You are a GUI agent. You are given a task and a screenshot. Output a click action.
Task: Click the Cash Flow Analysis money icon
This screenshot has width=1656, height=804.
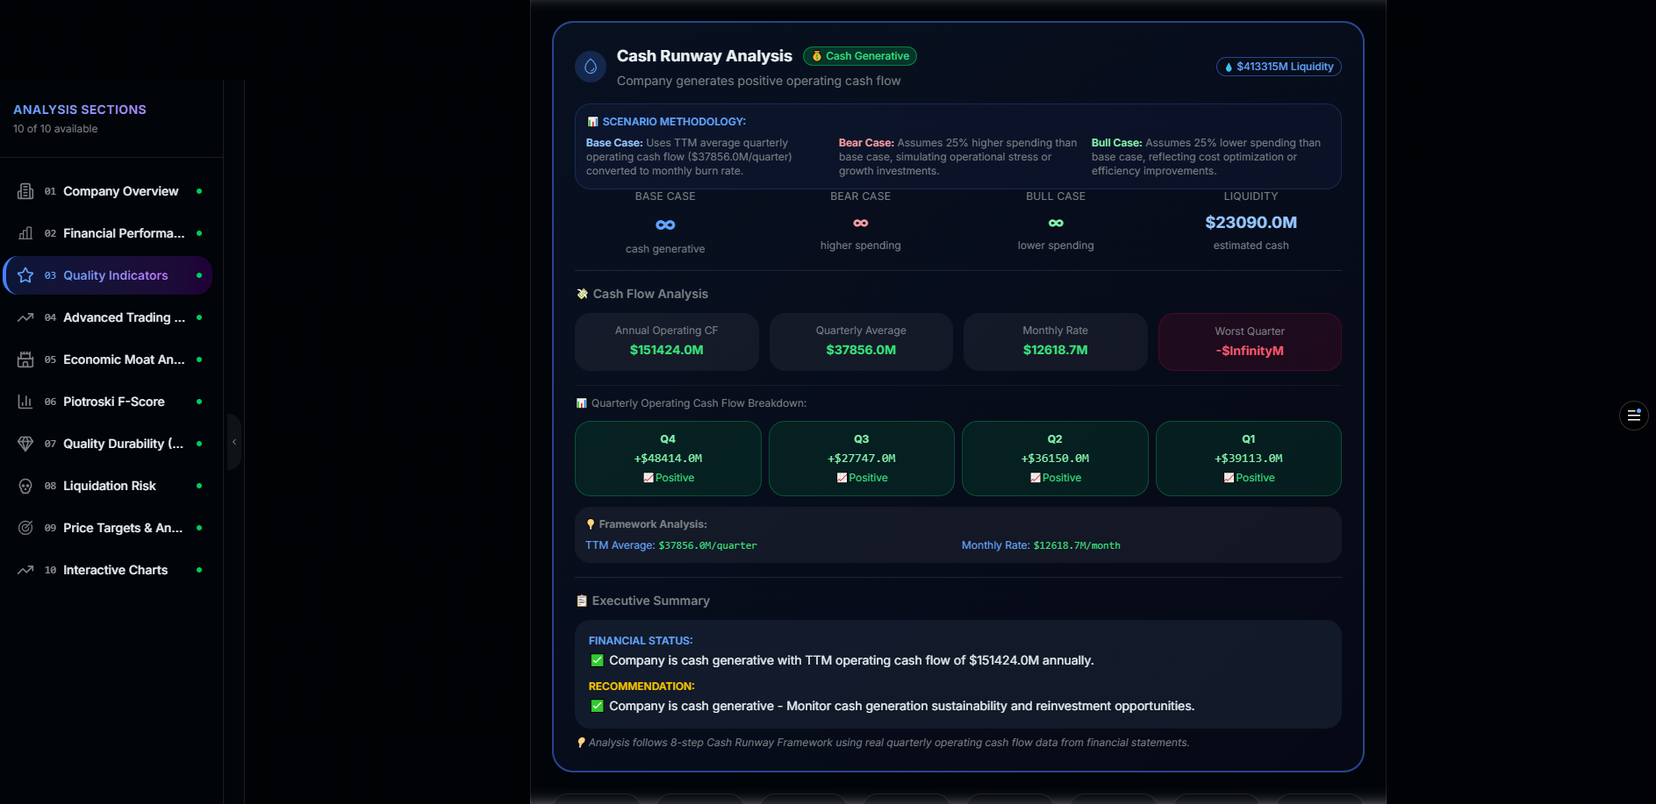click(582, 294)
